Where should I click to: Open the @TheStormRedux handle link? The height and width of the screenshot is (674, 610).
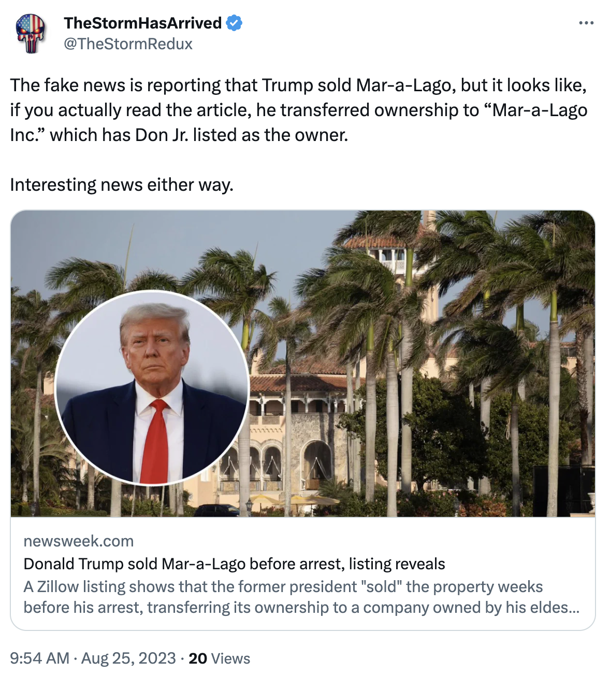click(128, 44)
